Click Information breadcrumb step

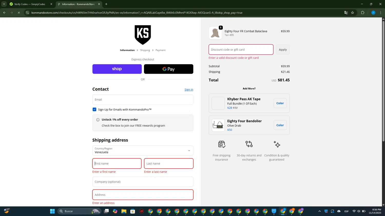(127, 50)
